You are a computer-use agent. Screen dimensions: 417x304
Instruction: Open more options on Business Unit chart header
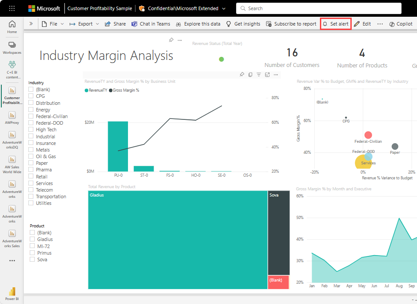point(276,74)
